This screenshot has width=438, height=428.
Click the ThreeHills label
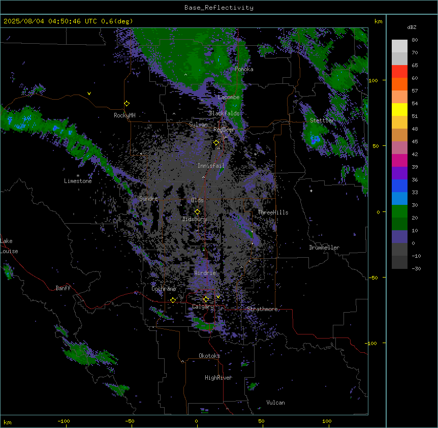pos(273,212)
